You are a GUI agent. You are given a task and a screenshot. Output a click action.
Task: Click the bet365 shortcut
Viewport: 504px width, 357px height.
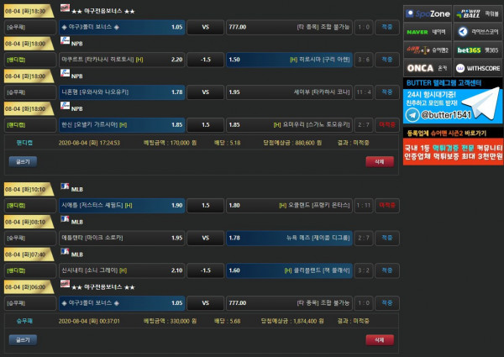click(477, 50)
